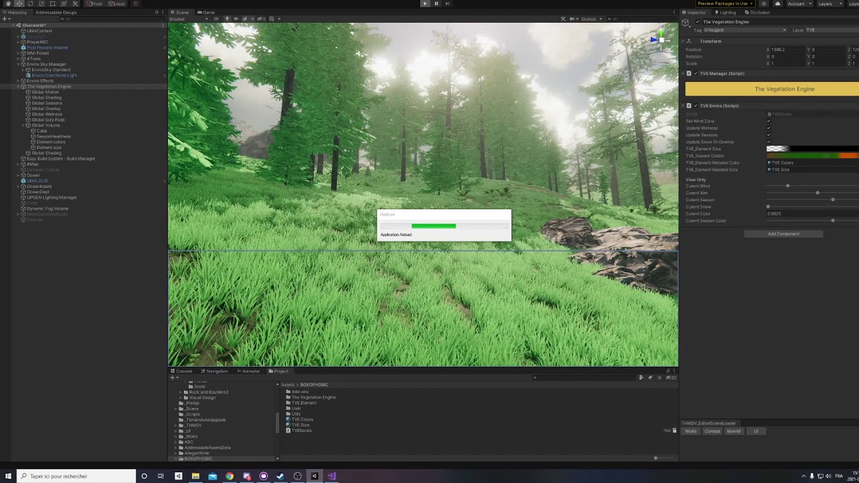Collapse The Vegetation Engine hierarchy item

pos(19,87)
